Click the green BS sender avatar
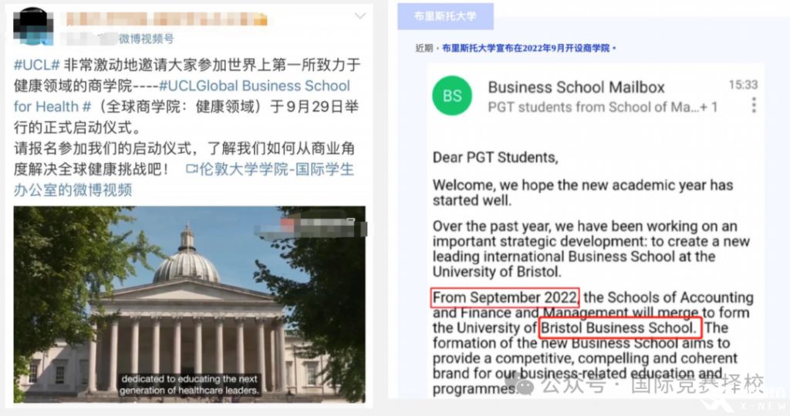 (x=452, y=96)
